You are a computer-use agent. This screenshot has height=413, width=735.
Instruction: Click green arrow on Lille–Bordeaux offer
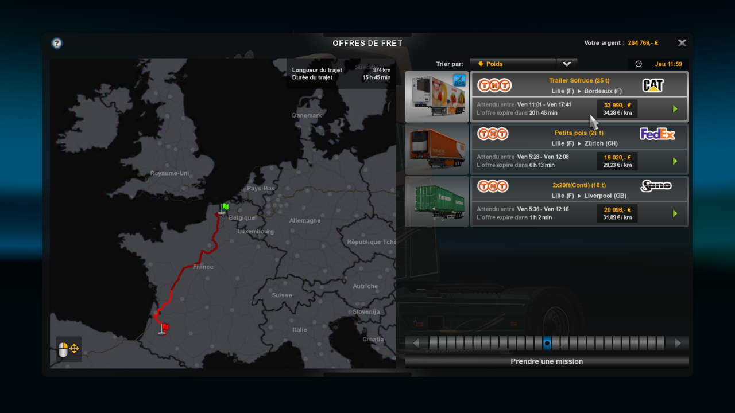click(675, 109)
